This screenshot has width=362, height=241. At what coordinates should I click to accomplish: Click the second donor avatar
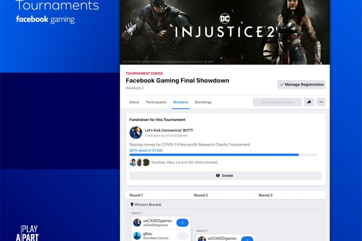pyautogui.click(x=139, y=162)
